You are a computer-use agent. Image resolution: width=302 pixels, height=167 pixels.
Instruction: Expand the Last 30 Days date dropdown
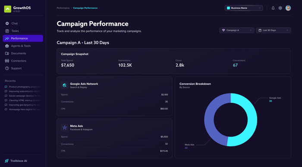point(273,31)
